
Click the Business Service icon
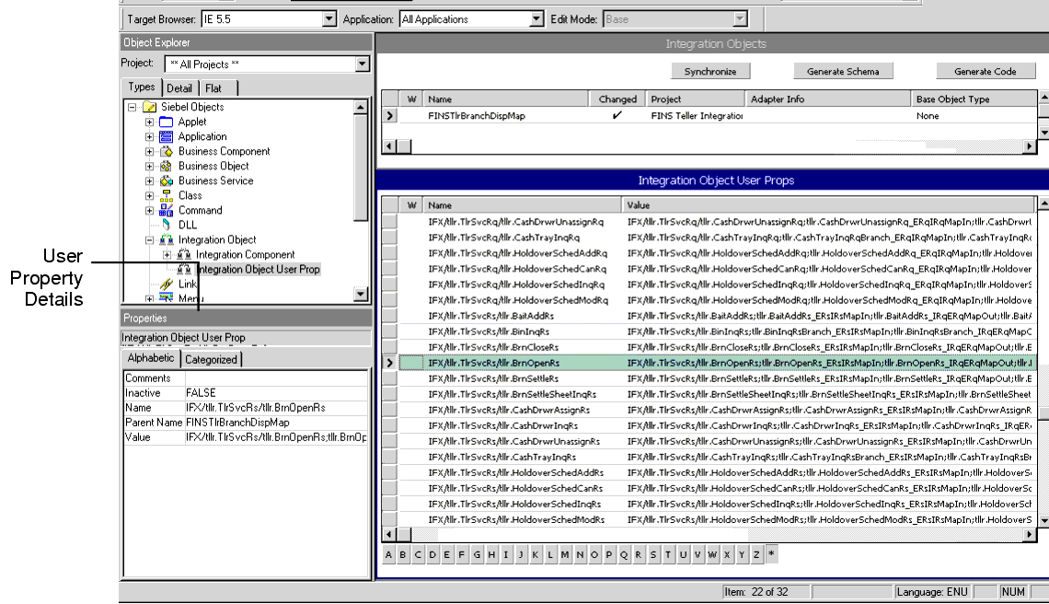[x=166, y=180]
